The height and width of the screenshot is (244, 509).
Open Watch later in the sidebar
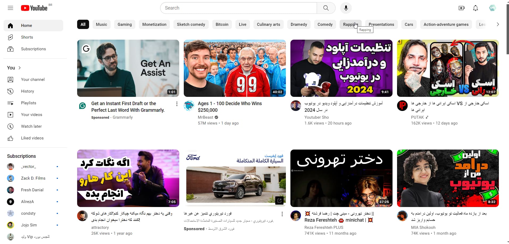coord(31,126)
